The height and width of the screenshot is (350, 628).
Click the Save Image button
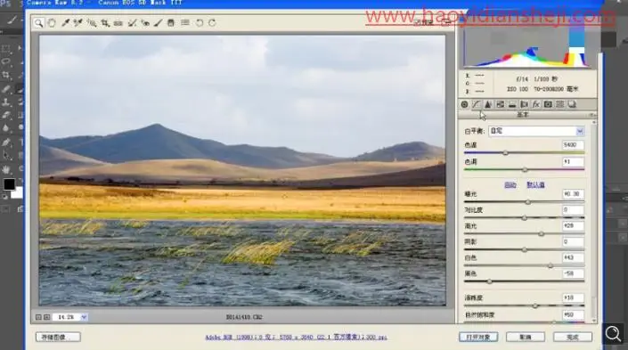[x=58, y=338]
